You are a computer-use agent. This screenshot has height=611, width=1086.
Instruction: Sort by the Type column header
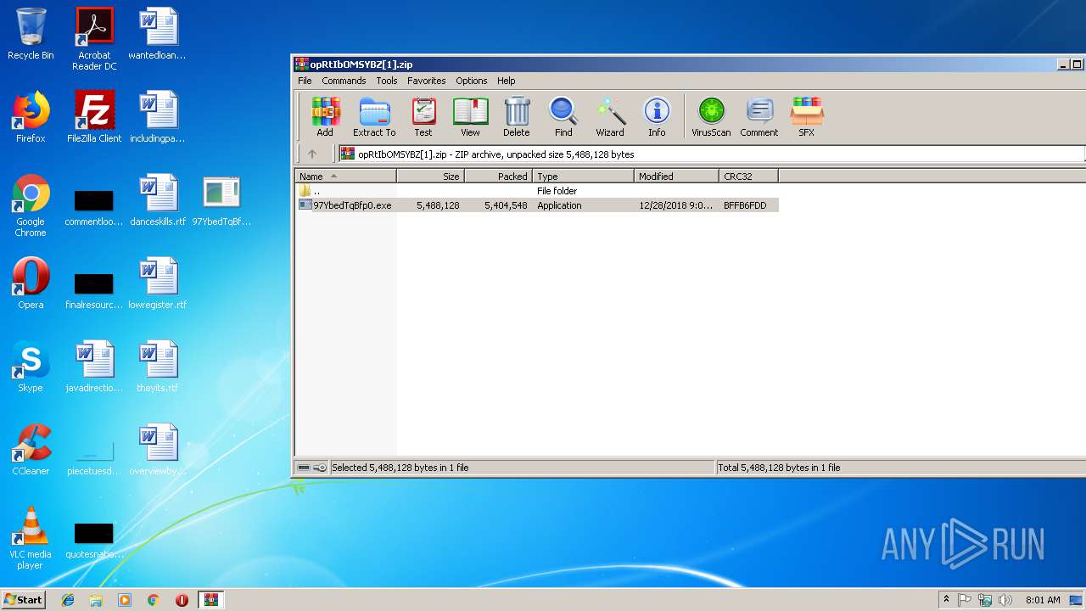584,176
